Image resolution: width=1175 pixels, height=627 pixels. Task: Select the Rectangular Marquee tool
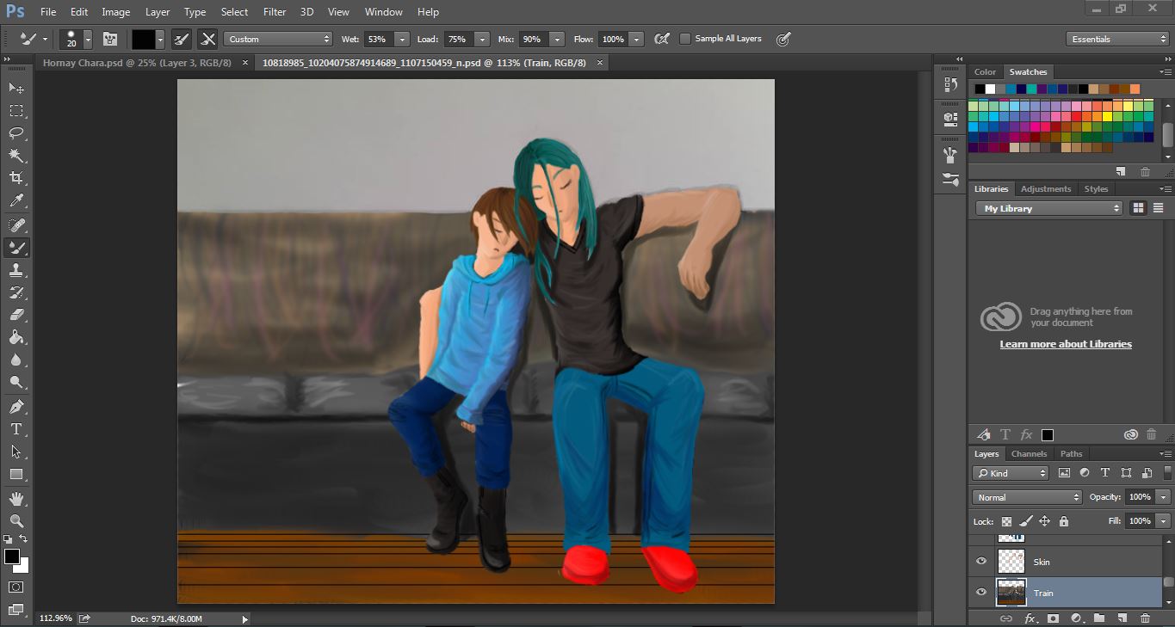coord(16,110)
